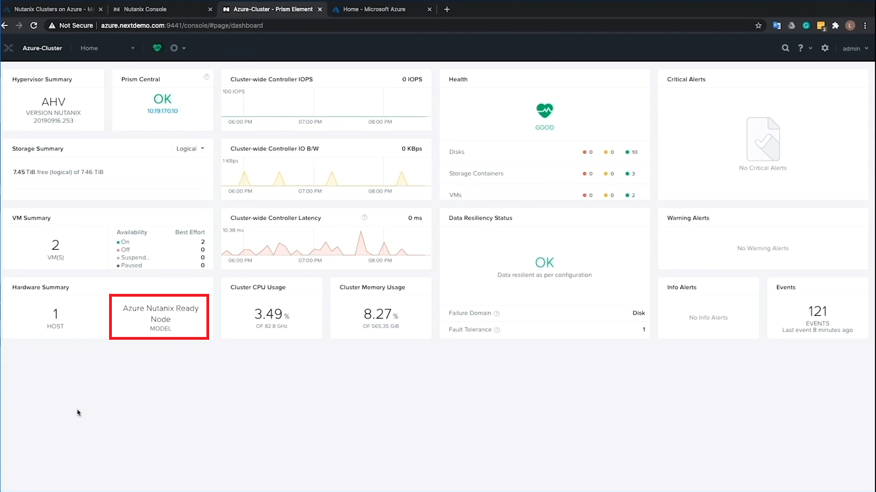Click the Fault Tolerance help icon
The height and width of the screenshot is (492, 876).
(497, 330)
